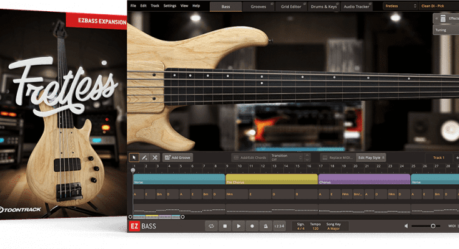Click the Edit Play Style button
Viewport: 459px width, 249px height.
coord(372,157)
